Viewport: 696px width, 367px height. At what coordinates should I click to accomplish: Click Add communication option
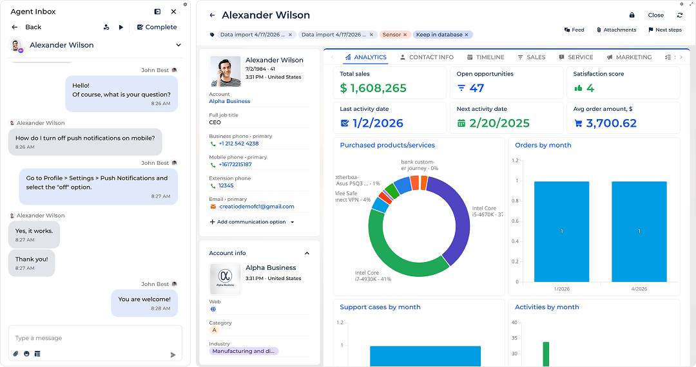[x=247, y=221]
